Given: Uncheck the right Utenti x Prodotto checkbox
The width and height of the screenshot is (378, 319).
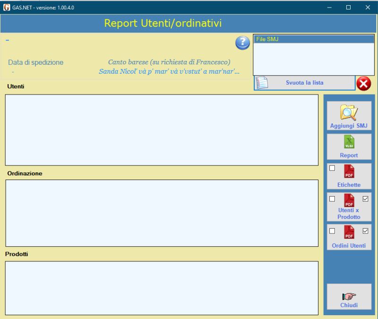Looking at the screenshot, I should [x=365, y=199].
